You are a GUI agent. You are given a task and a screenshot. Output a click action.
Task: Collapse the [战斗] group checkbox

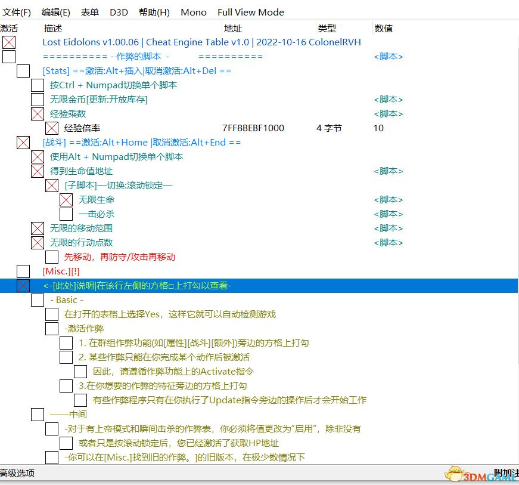click(23, 143)
